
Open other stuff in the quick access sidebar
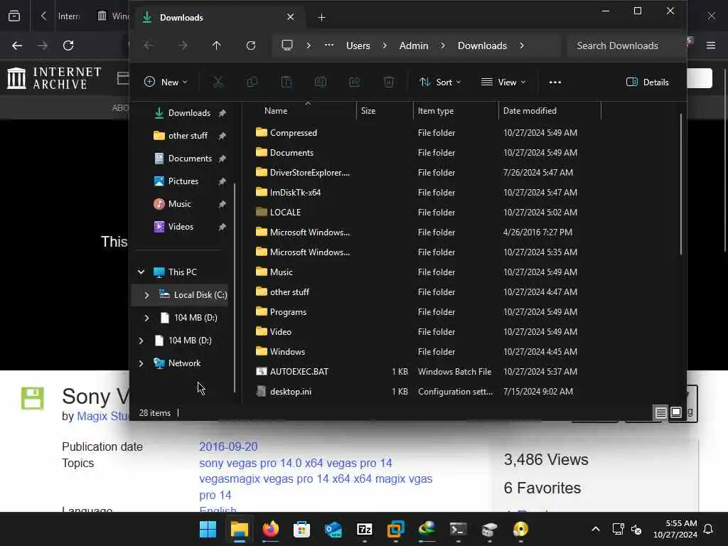tap(188, 136)
